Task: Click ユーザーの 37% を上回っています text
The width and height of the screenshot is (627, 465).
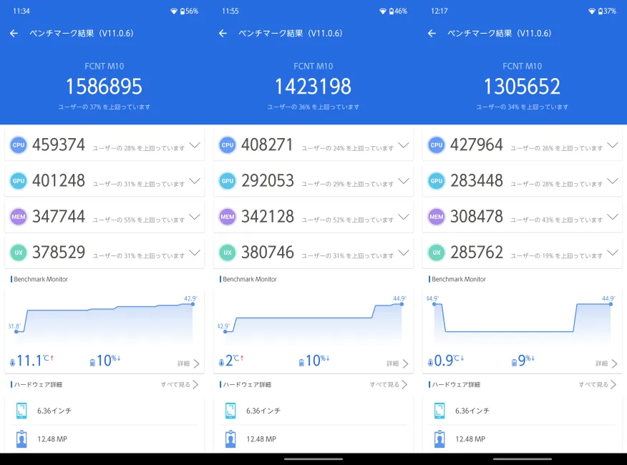Action: click(x=104, y=107)
